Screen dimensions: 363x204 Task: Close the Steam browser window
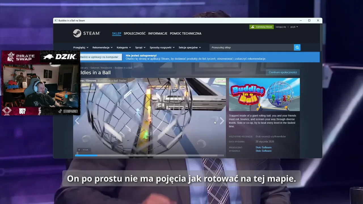318,20
